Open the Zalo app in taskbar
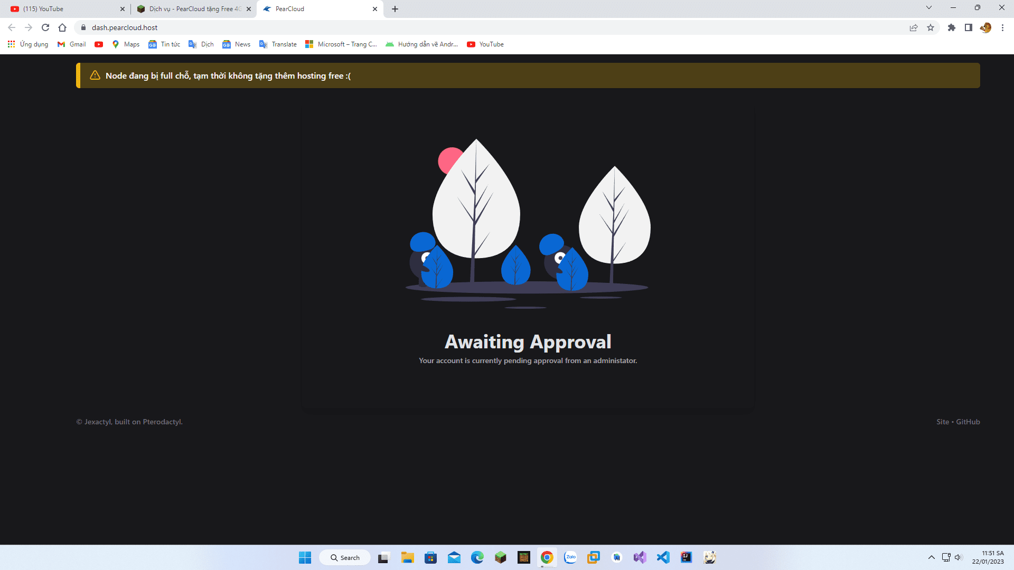 [x=570, y=557]
